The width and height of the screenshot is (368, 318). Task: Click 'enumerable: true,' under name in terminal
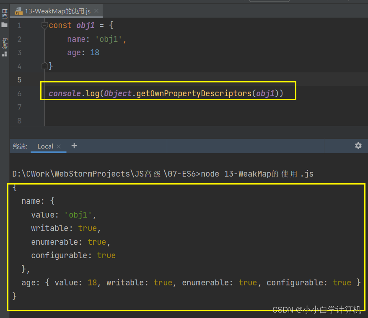tap(71, 242)
